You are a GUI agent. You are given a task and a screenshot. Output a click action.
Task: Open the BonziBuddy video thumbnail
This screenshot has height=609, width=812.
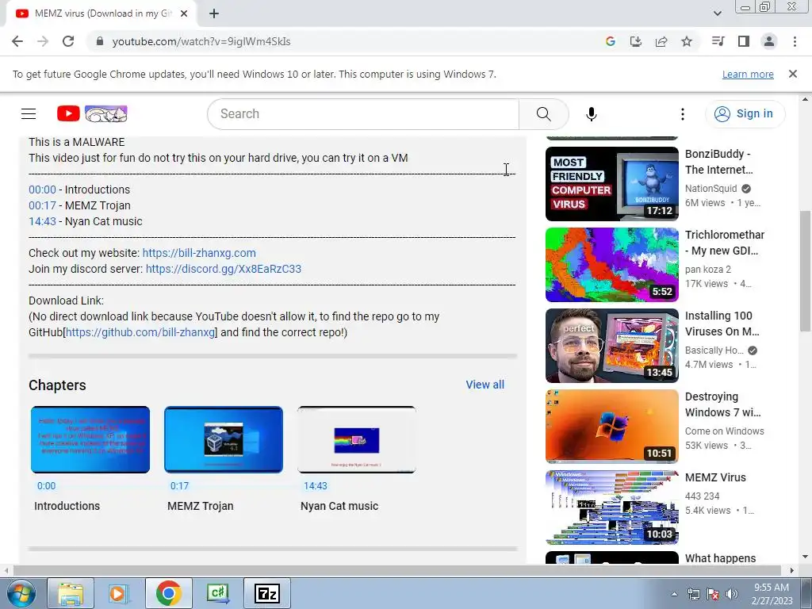pos(611,184)
